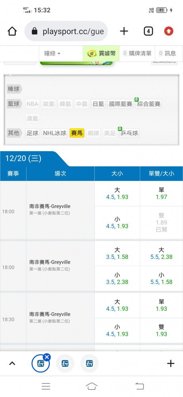Open the 買噱幣 purchase link
183x397 pixels.
101,54
